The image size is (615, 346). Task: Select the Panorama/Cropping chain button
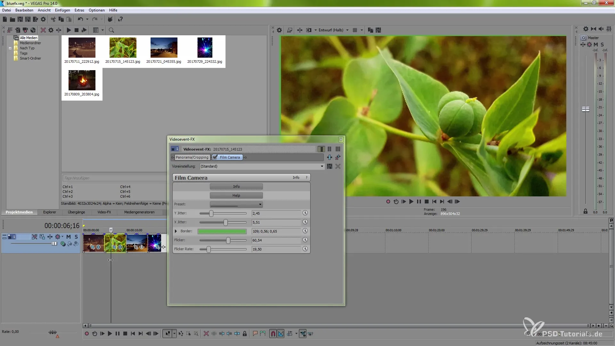pyautogui.click(x=192, y=157)
